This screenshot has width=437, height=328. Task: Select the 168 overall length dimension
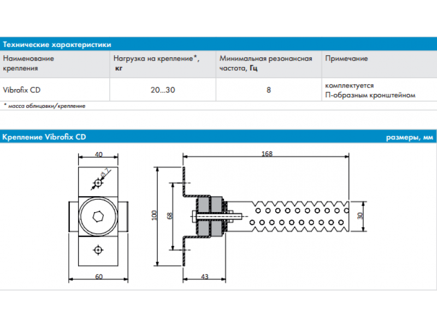click(267, 154)
